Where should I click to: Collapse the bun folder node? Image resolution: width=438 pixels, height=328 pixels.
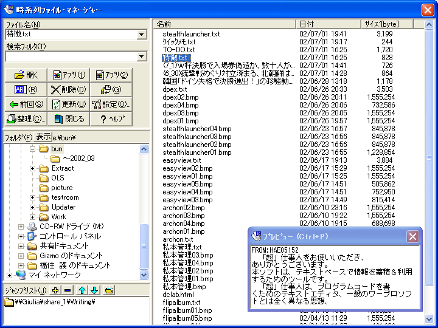click(x=32, y=149)
